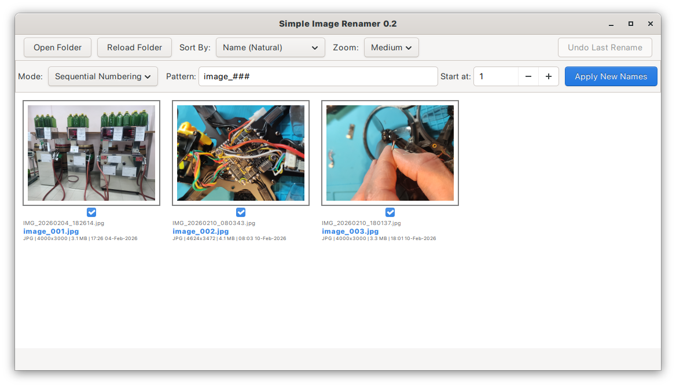Click the new name image_002.jpg

(200, 231)
